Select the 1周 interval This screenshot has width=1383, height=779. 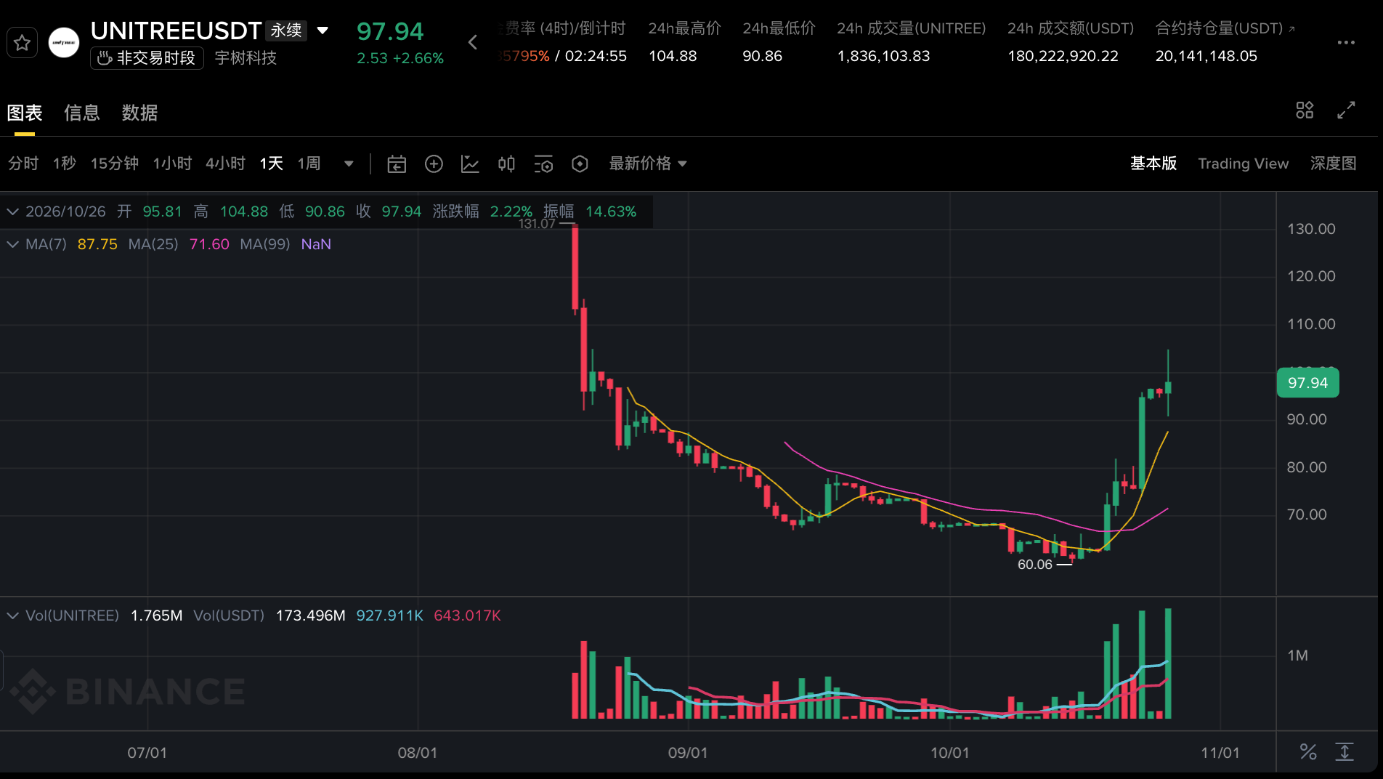pyautogui.click(x=309, y=164)
